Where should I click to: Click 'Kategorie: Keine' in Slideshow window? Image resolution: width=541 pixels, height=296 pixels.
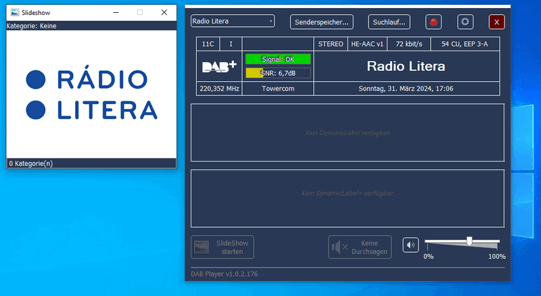pos(31,26)
